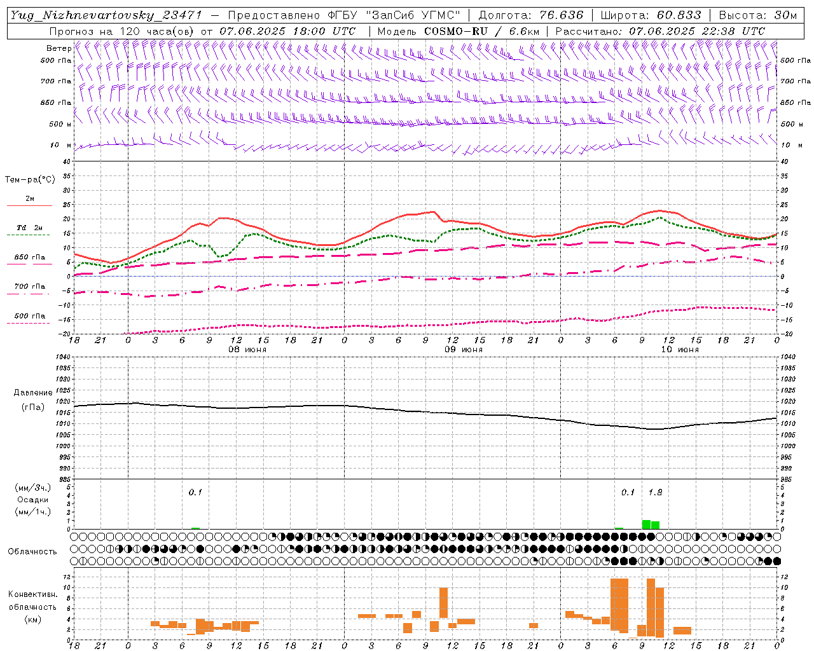The image size is (814, 651).
Task: Click the '2м' temperature legend entry
Action: click(x=30, y=198)
